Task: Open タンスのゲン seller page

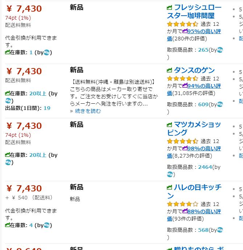Action: (x=194, y=70)
